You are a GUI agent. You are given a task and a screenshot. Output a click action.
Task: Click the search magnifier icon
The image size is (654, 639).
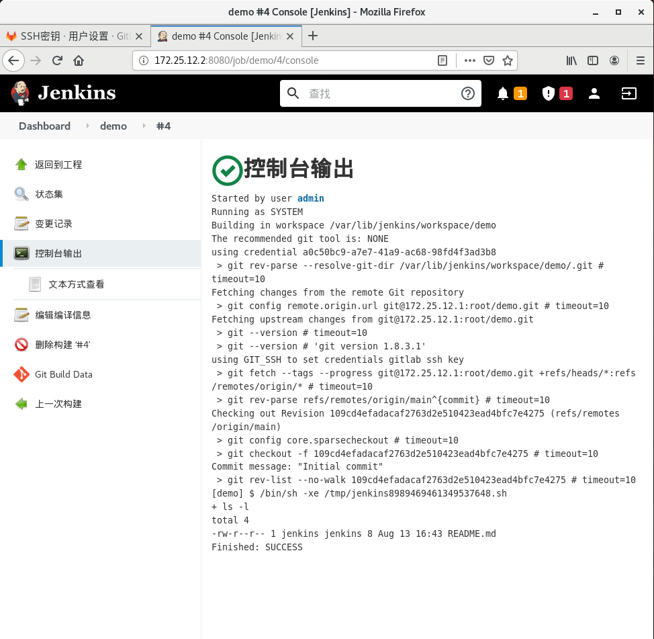click(293, 93)
